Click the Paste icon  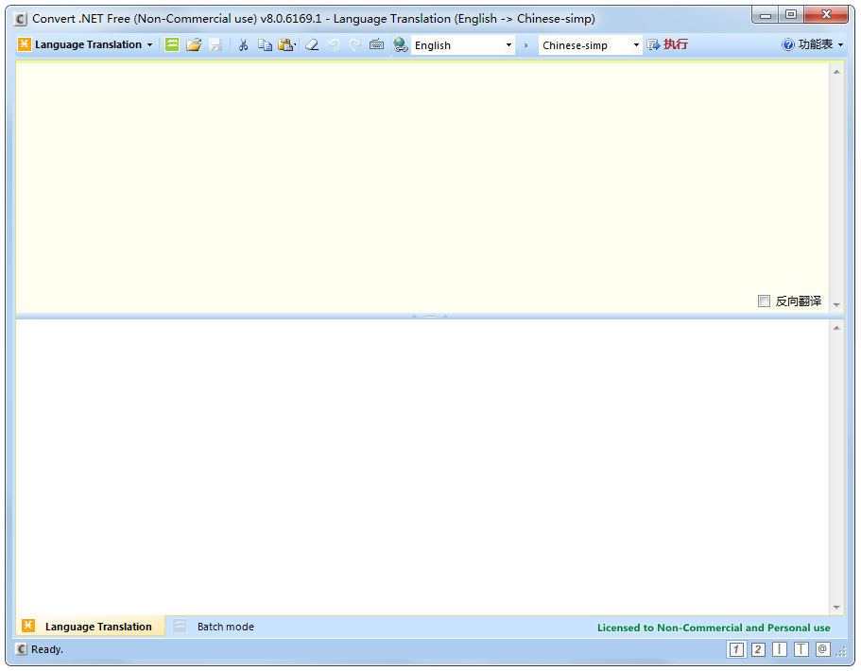(x=285, y=44)
